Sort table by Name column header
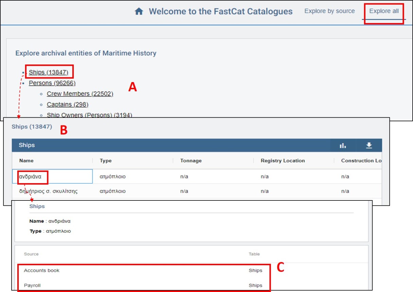Image resolution: width=413 pixels, height=292 pixels. (x=26, y=161)
